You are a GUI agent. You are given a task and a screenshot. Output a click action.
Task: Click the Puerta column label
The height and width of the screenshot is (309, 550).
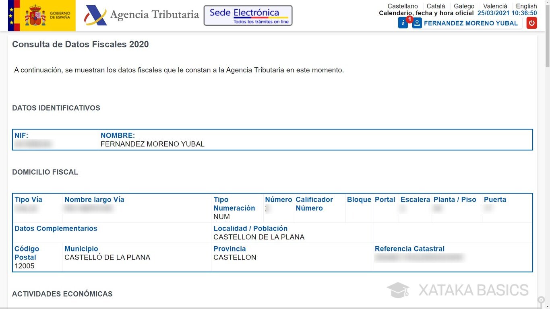495,200
